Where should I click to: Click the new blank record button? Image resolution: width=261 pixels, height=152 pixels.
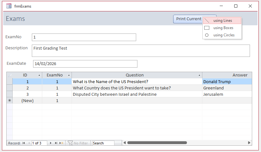61,143
